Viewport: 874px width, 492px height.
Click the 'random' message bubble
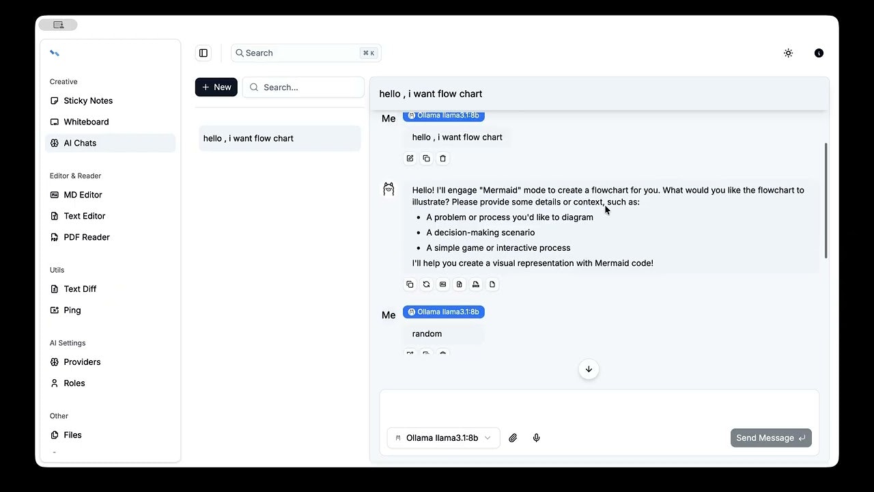pos(444,334)
